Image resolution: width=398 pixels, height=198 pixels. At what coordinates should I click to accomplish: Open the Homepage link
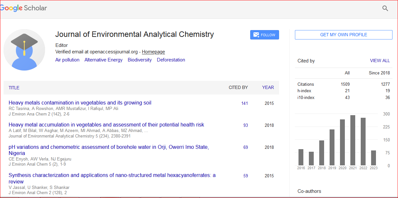coord(153,52)
